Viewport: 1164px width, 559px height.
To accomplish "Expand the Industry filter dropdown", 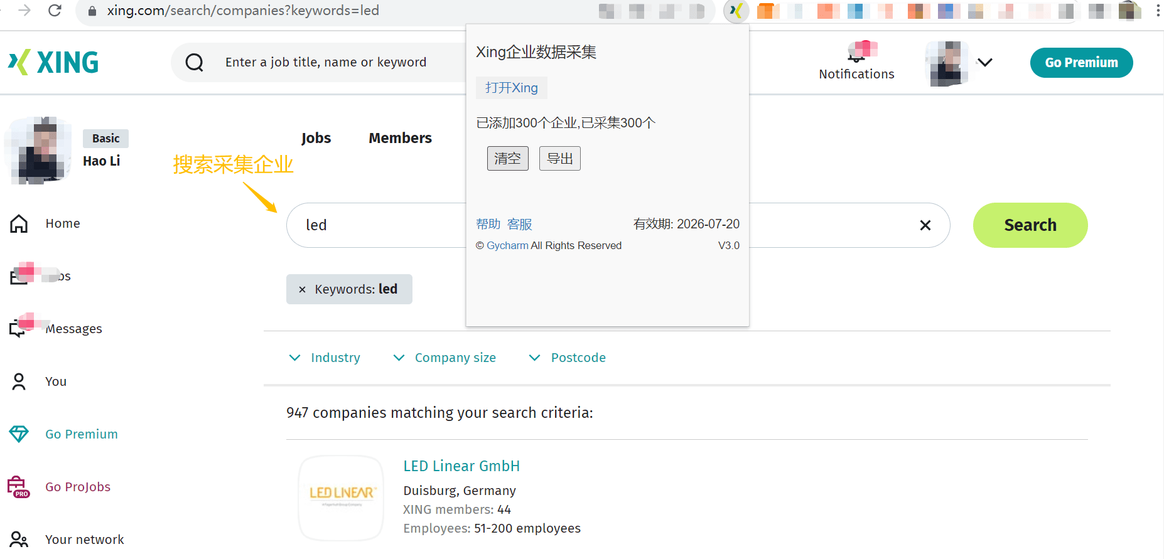I will tap(325, 358).
